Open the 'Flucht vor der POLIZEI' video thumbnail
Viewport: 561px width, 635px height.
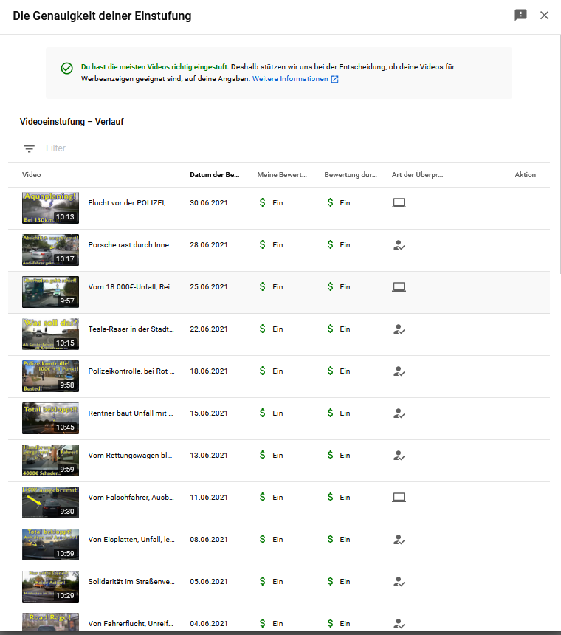click(x=50, y=207)
